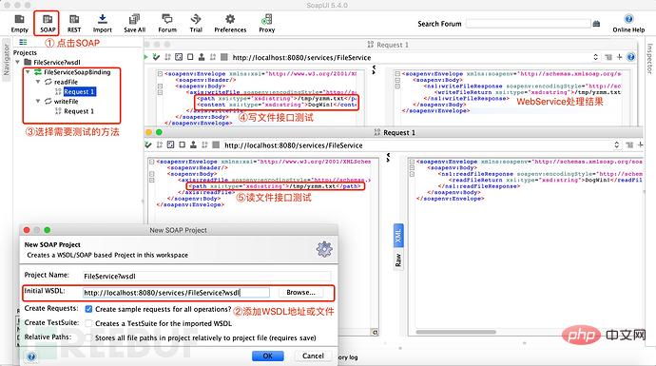This screenshot has height=366, width=656.
Task: Click the Proxy toolbar icon
Action: pos(266,24)
